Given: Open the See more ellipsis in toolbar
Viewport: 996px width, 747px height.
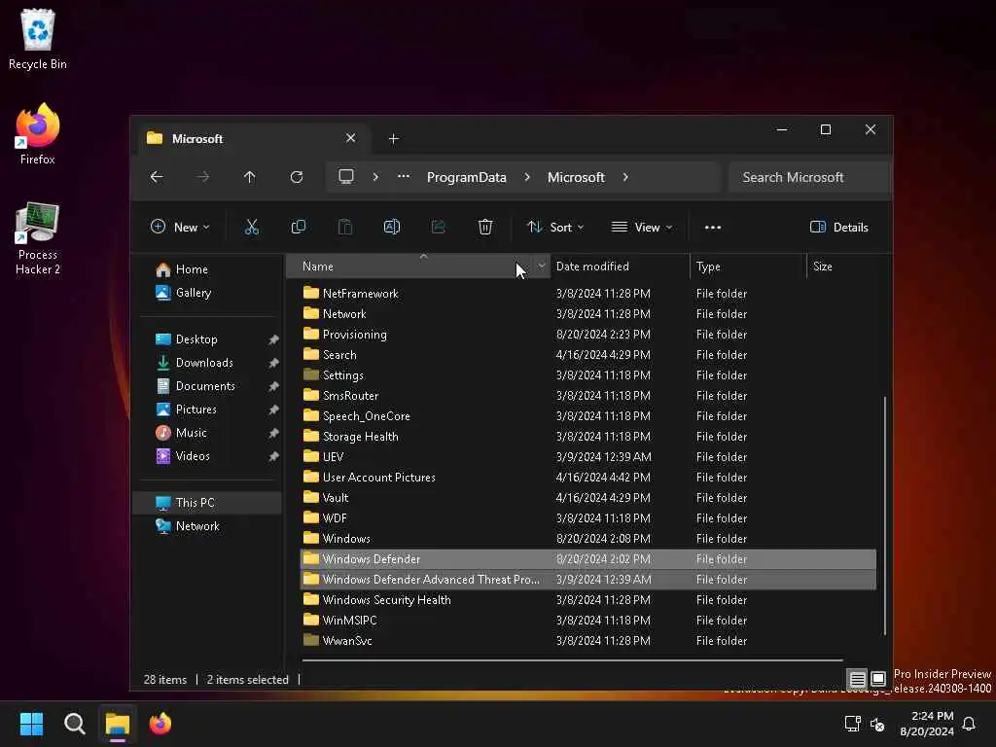Looking at the screenshot, I should (713, 227).
